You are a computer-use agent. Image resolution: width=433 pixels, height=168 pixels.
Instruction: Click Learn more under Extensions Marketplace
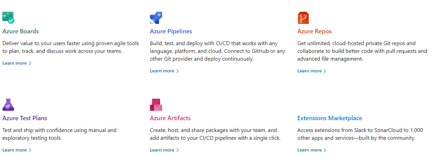(309, 150)
